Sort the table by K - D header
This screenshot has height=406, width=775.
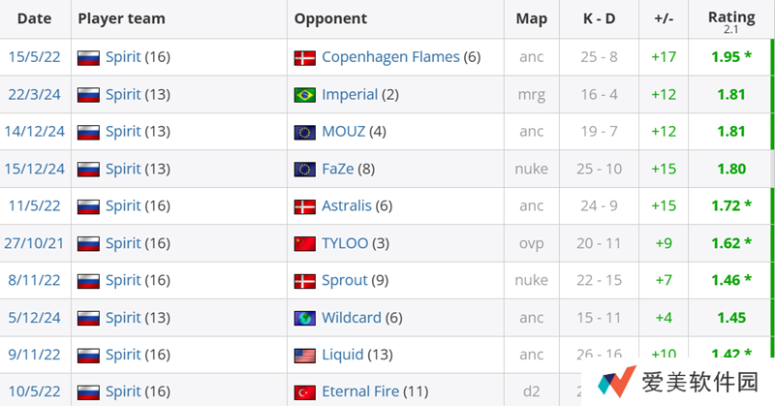click(598, 18)
